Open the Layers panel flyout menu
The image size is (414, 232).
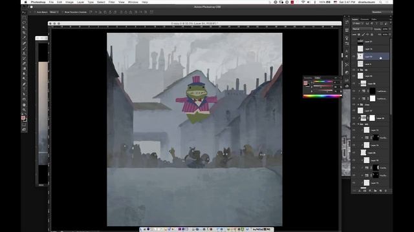click(x=391, y=19)
